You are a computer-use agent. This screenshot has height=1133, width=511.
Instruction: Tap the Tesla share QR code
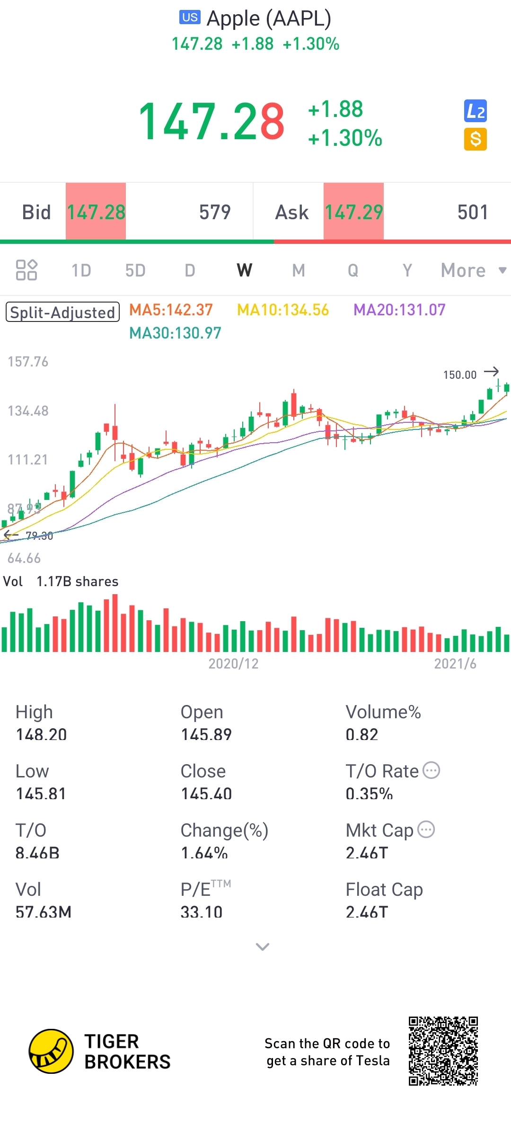click(x=443, y=1051)
